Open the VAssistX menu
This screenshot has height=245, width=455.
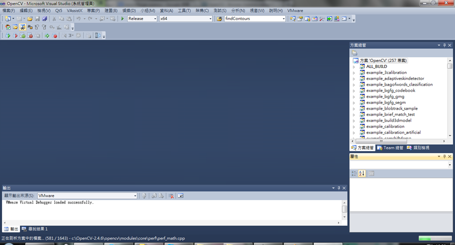click(75, 11)
